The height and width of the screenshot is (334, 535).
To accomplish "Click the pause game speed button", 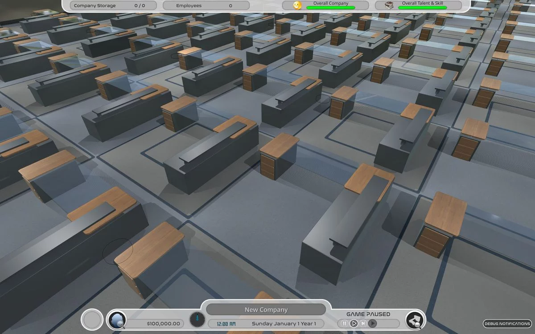I will 344,324.
